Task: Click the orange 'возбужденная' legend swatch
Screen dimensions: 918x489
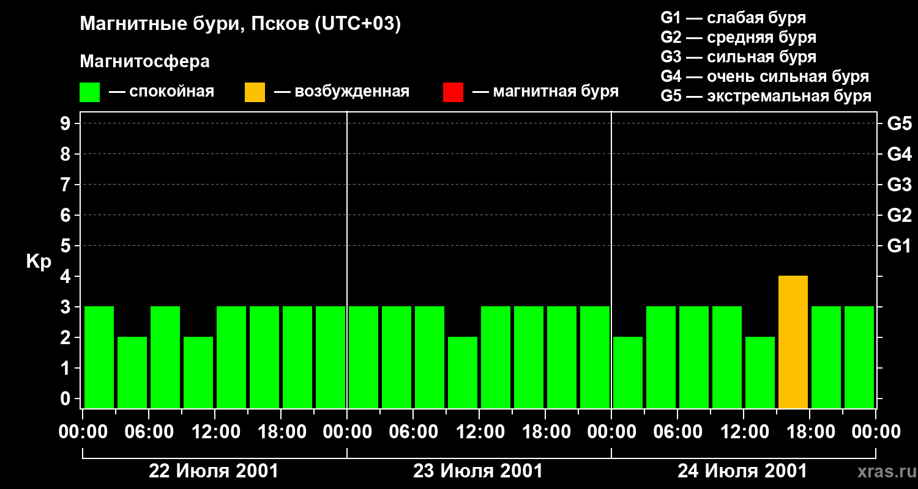Action: click(255, 92)
